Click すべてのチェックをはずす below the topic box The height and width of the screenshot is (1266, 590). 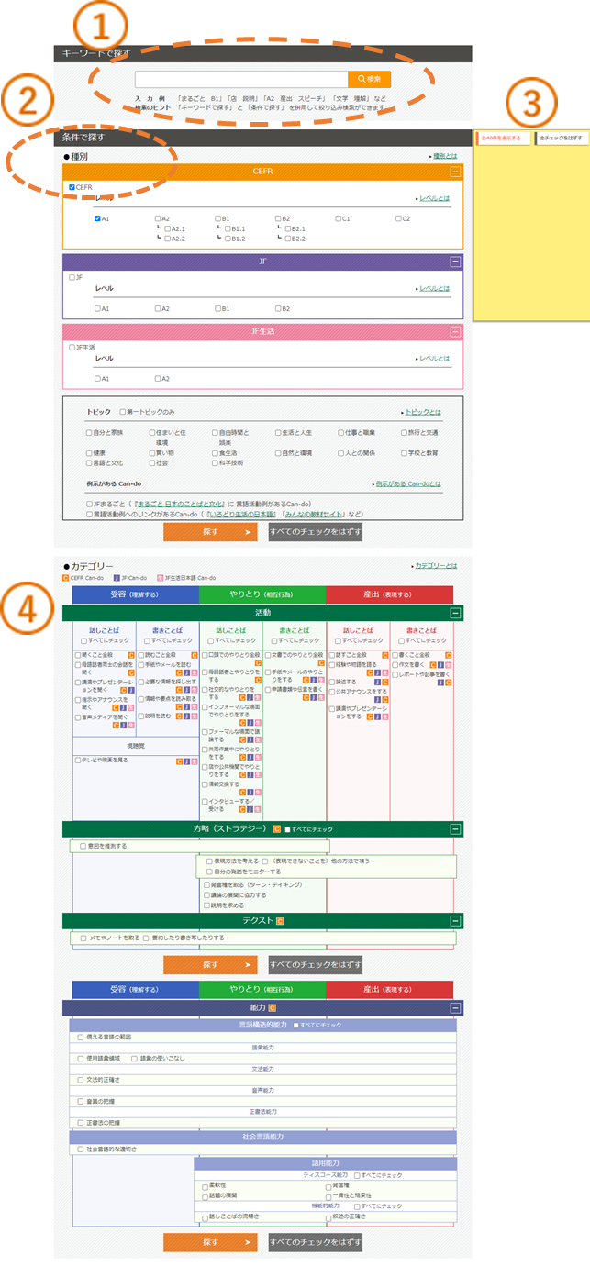pos(315,532)
